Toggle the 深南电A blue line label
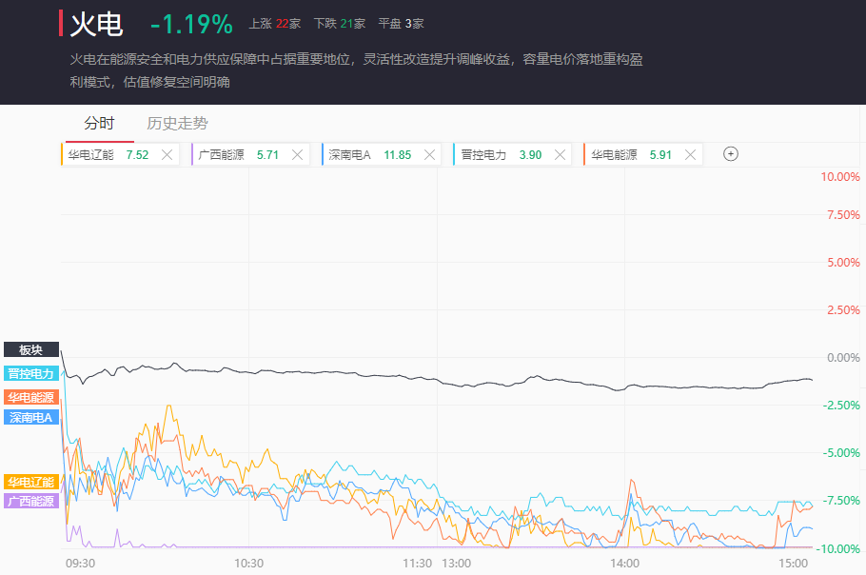866x575 pixels. click(x=31, y=417)
